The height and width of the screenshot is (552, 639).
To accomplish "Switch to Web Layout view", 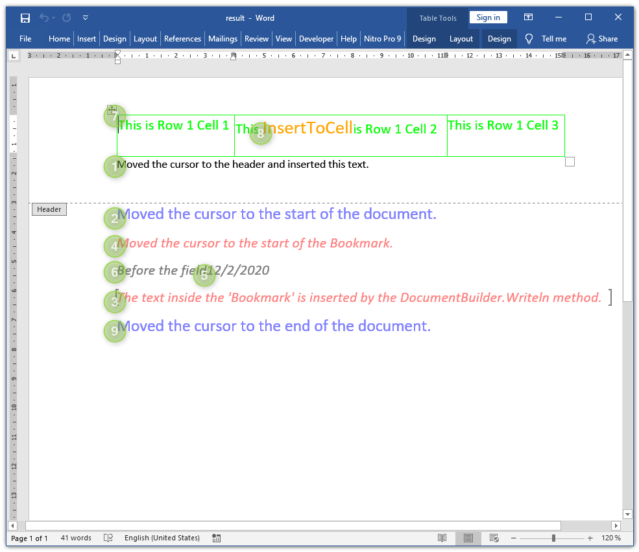I will (494, 538).
